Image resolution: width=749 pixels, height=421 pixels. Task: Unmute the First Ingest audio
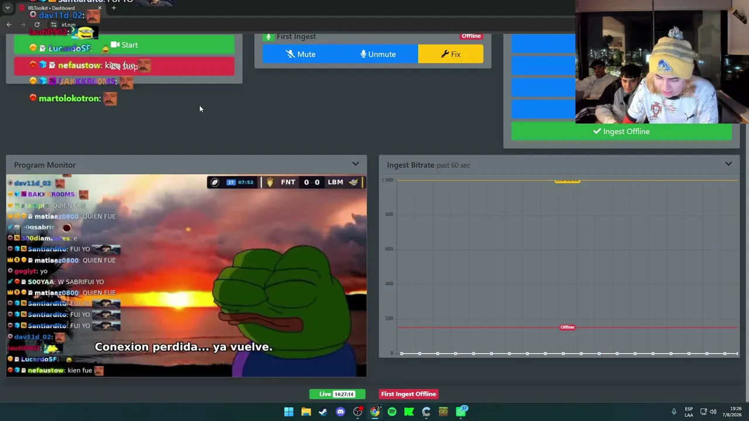click(x=379, y=54)
